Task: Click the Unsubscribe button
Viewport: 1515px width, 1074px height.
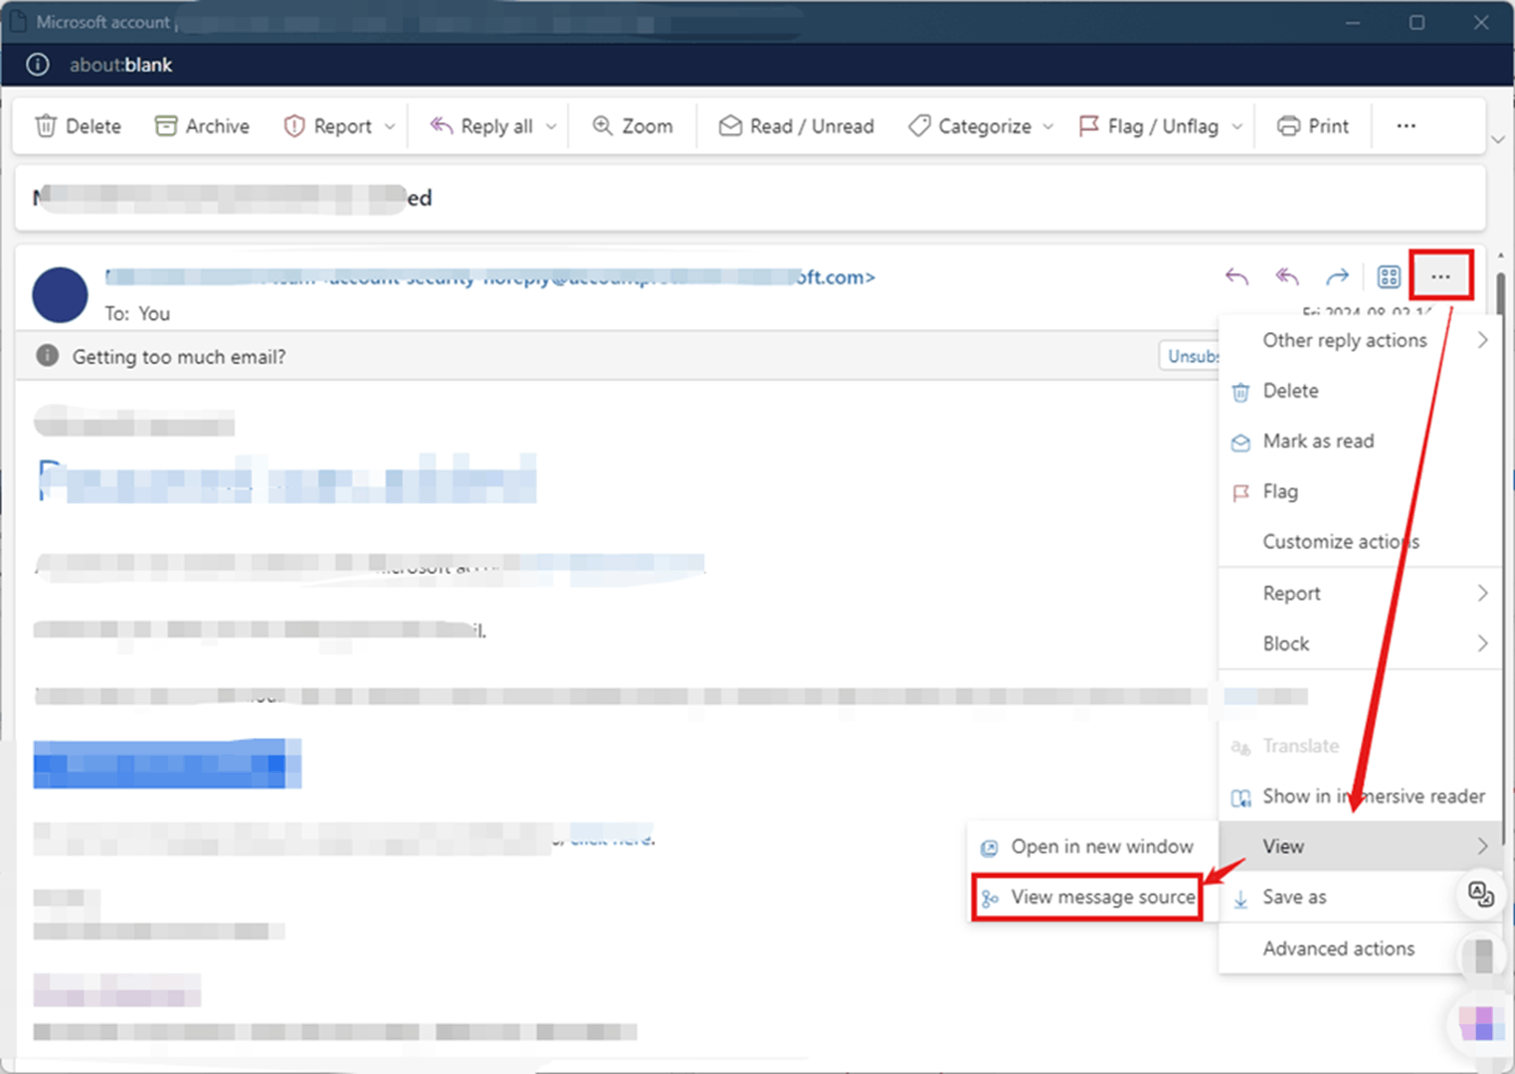Action: (1190, 356)
